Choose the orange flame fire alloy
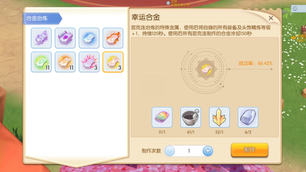The image size is (306, 172). (x=113, y=38)
